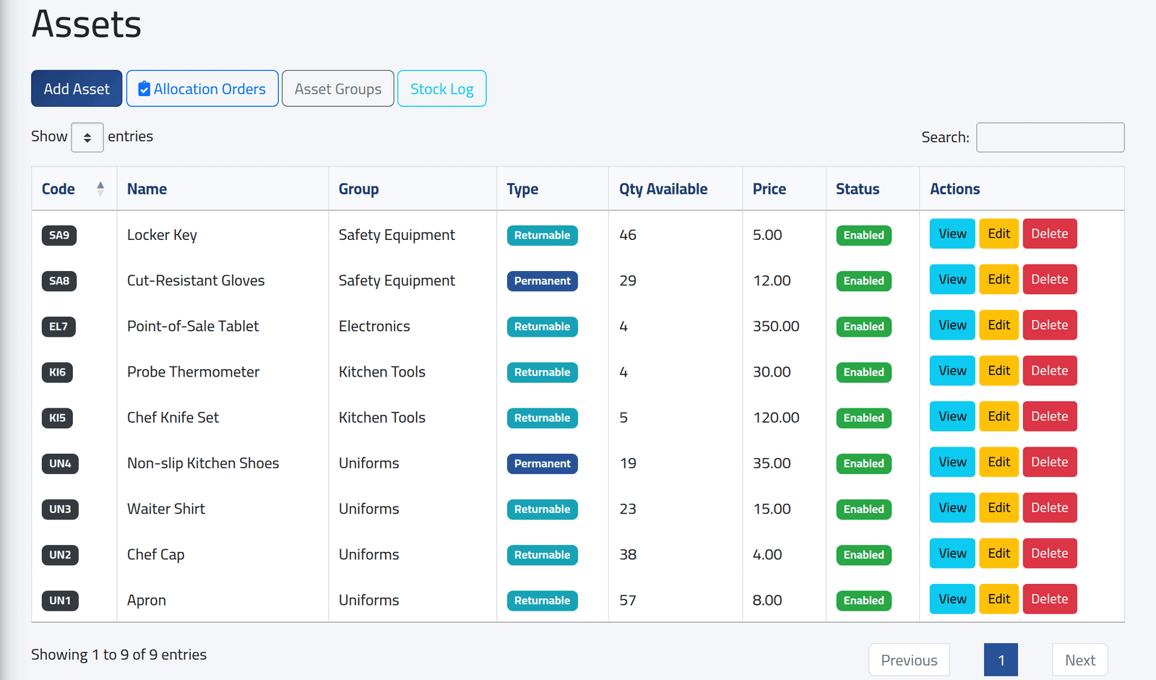
Task: View the Locker Key asset
Action: coord(952,234)
